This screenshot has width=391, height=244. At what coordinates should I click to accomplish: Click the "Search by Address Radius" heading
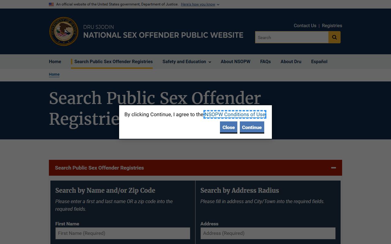pyautogui.click(x=239, y=190)
